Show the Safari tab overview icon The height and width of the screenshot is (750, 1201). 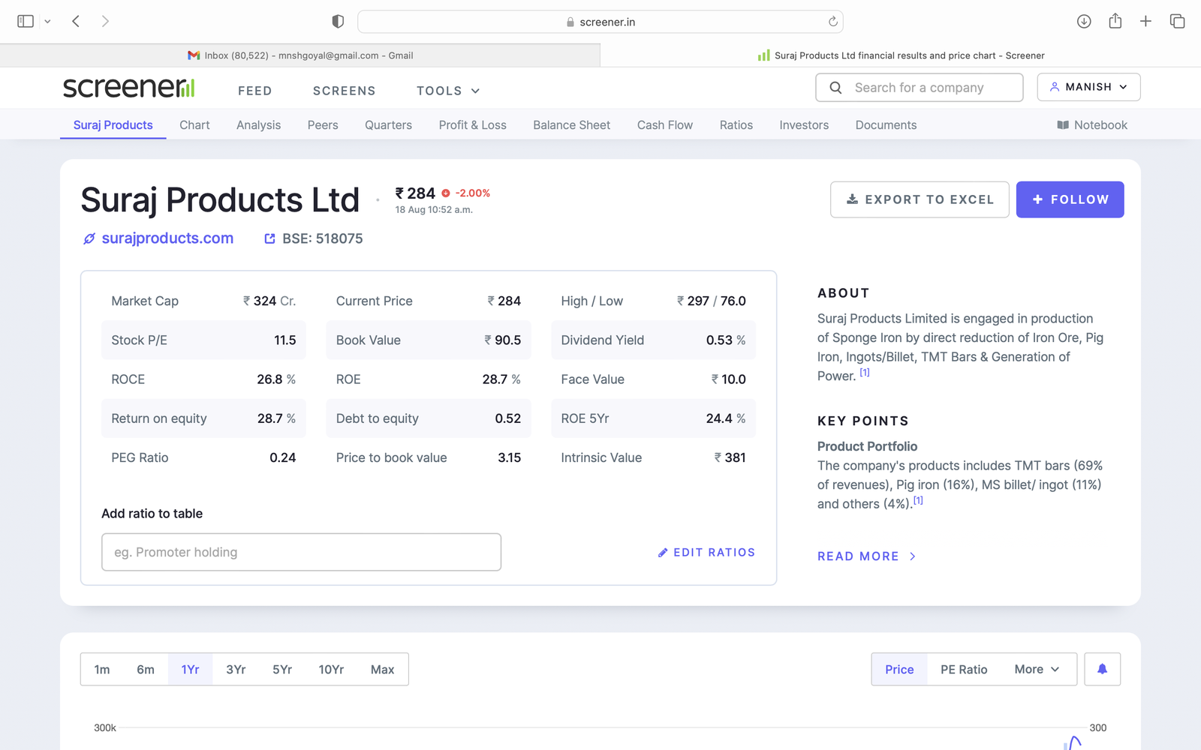coord(1177,22)
